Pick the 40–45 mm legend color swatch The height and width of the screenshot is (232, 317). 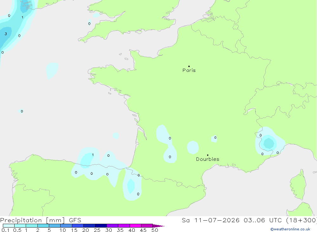135,226
